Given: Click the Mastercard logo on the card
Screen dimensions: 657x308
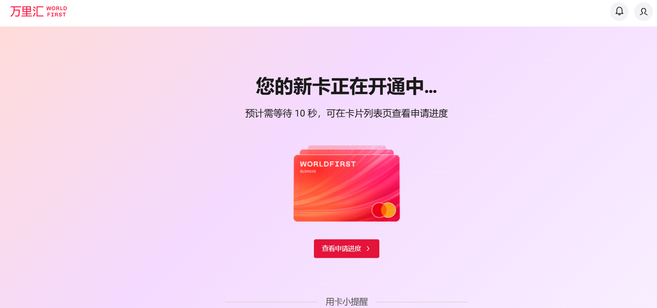Looking at the screenshot, I should click(384, 210).
